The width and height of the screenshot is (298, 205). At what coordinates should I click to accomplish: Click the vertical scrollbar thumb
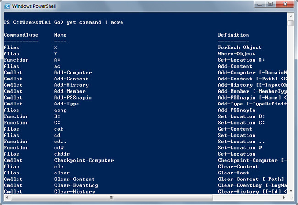click(x=291, y=23)
